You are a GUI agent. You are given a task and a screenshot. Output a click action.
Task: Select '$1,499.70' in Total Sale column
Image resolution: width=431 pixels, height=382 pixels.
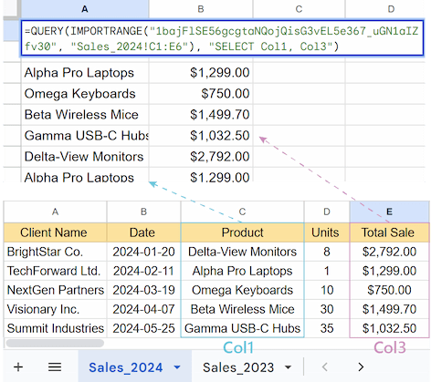[389, 309]
